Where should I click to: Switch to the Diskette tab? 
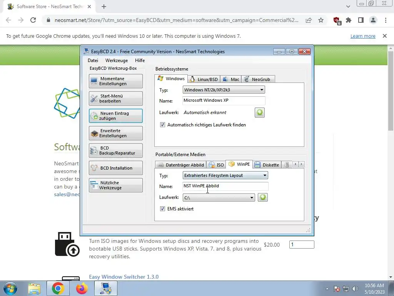(267, 165)
